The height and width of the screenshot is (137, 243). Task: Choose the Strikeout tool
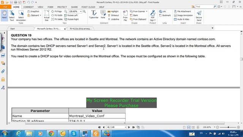click(x=113, y=15)
